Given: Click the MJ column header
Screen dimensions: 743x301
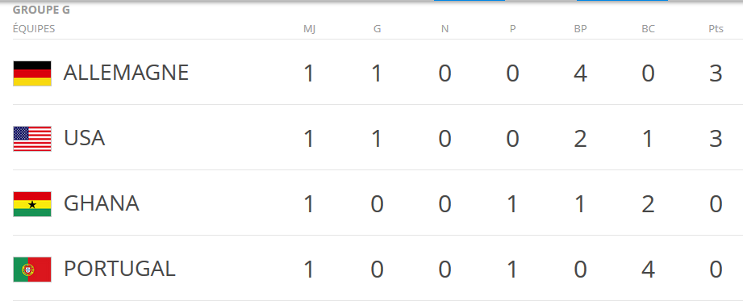Looking at the screenshot, I should (310, 29).
